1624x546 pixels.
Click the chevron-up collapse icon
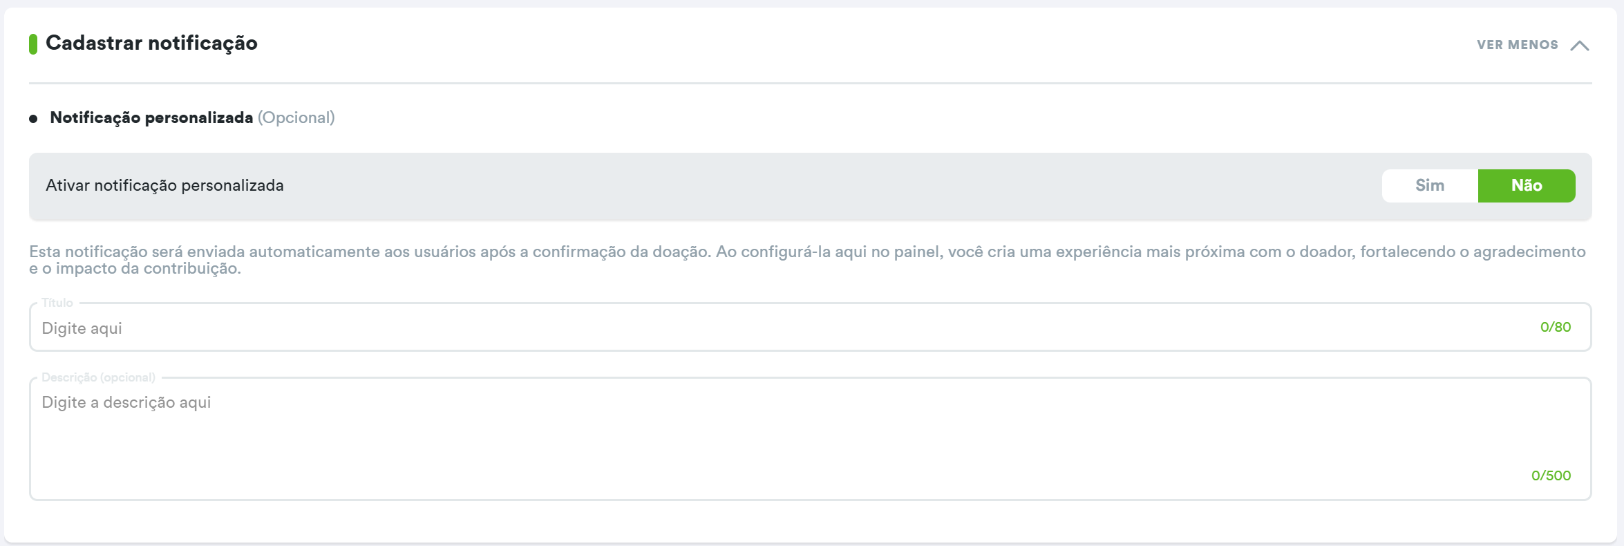(x=1579, y=46)
